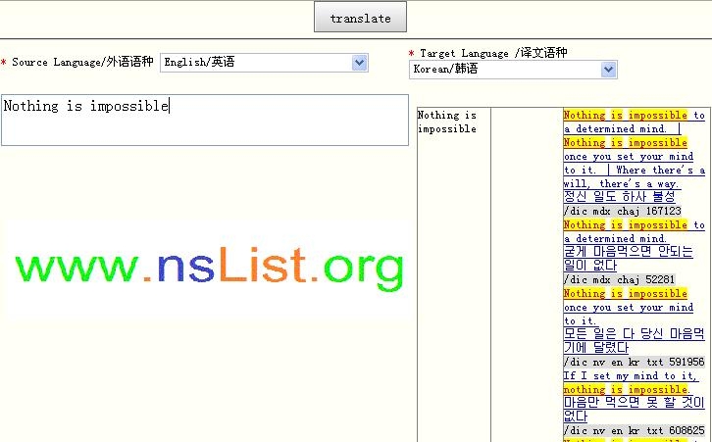Select the text '/dic nv en kr txt 608625'
The image size is (712, 442).
(634, 430)
